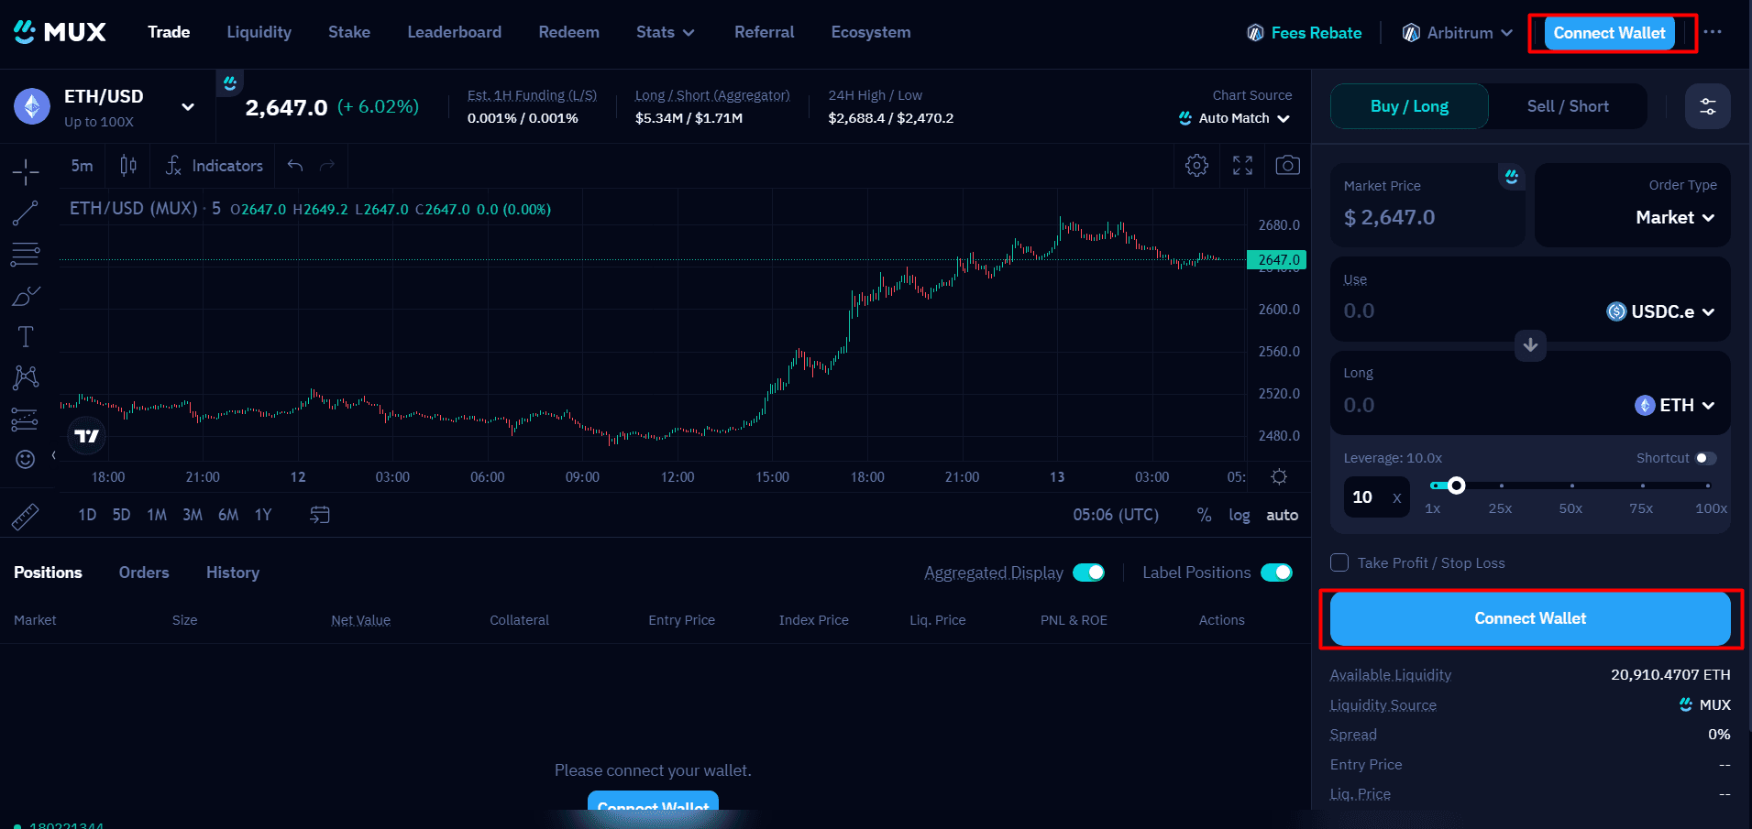
Task: Click Connect Wallet in the header
Action: click(x=1609, y=33)
